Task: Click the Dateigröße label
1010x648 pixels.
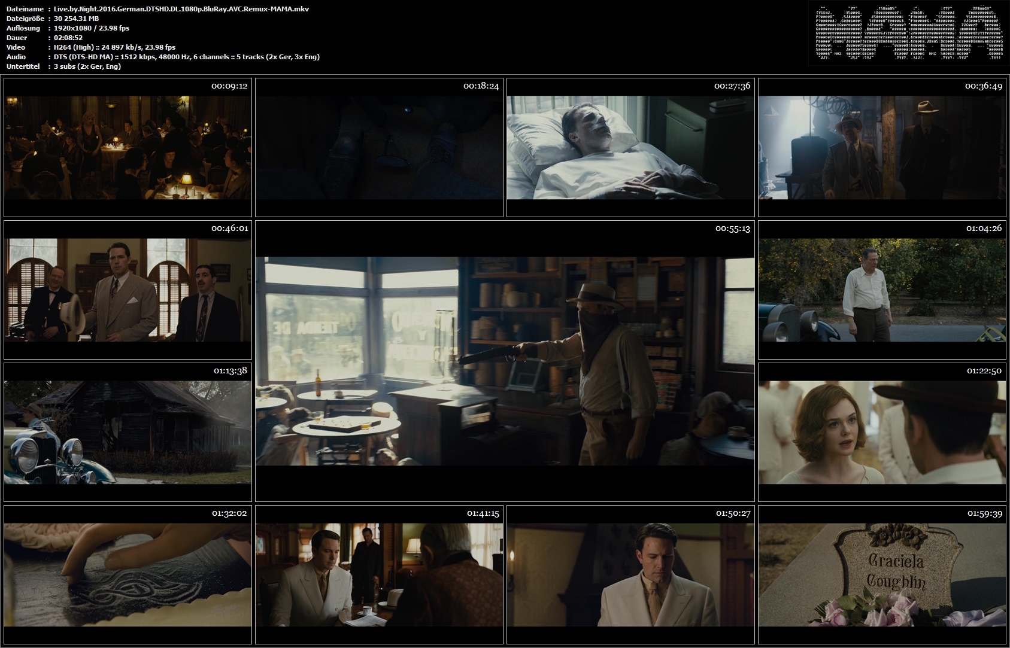Action: pos(25,19)
